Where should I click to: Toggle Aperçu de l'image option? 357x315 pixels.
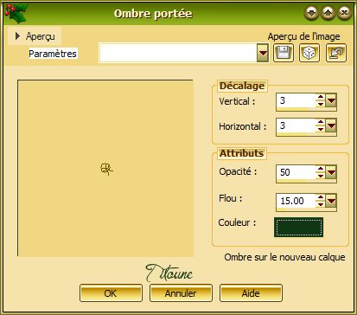[x=303, y=36]
